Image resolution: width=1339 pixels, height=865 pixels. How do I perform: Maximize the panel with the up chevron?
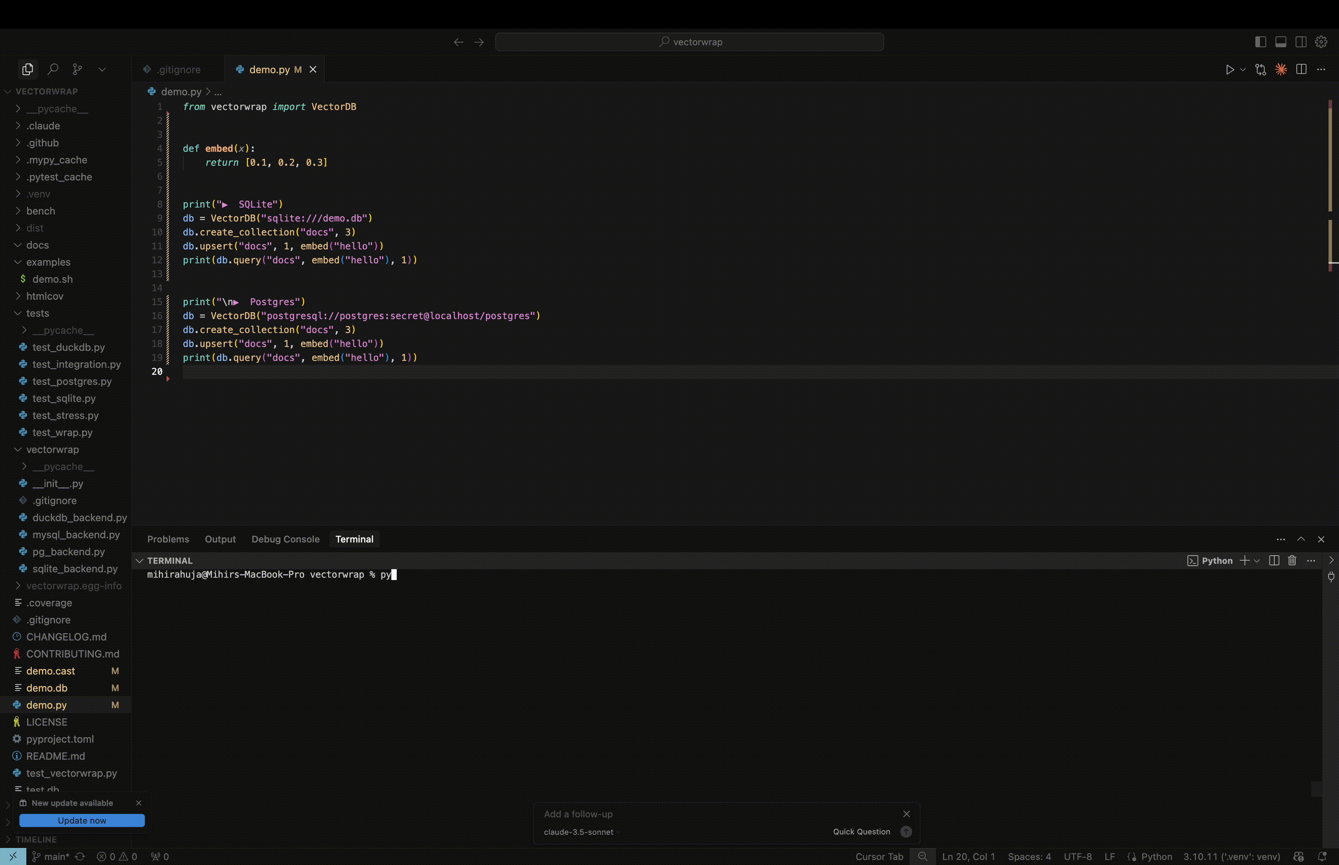coord(1301,539)
